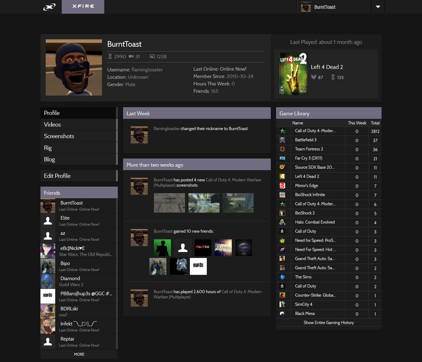Click the Halo: Combat Evolved game icon
The image size is (422, 362).
(282, 222)
